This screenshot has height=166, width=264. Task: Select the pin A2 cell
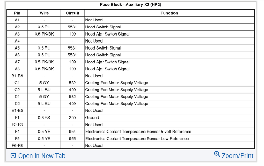coord(17,27)
